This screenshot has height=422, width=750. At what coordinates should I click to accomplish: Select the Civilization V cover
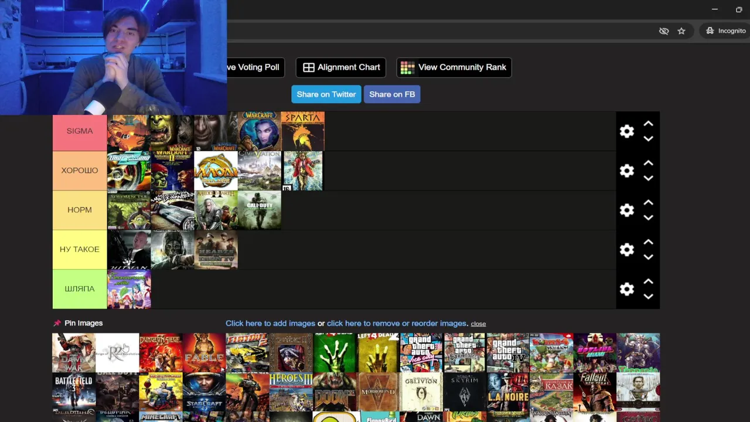tap(259, 171)
